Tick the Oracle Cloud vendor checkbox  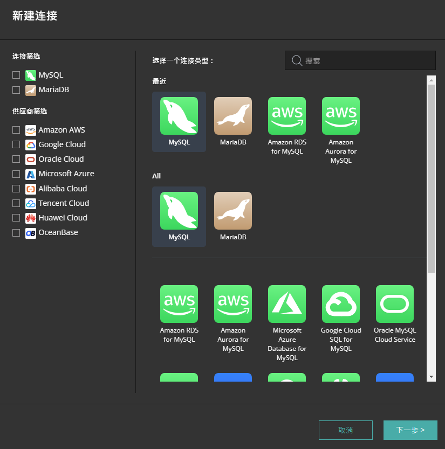tap(16, 159)
